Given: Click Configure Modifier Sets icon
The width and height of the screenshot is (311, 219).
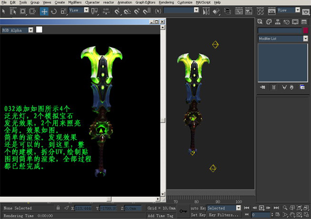Looking at the screenshot, I should [302, 87].
